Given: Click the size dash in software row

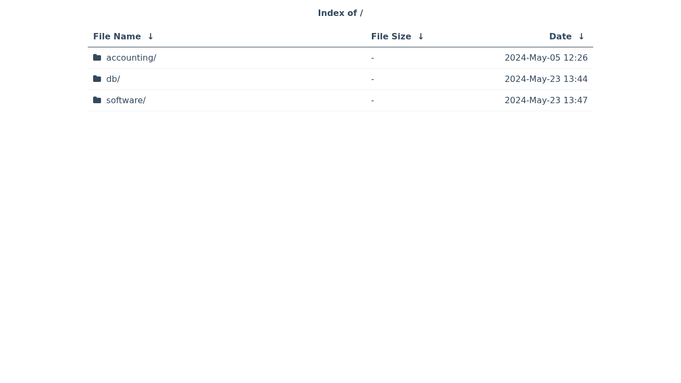Looking at the screenshot, I should click(x=372, y=100).
